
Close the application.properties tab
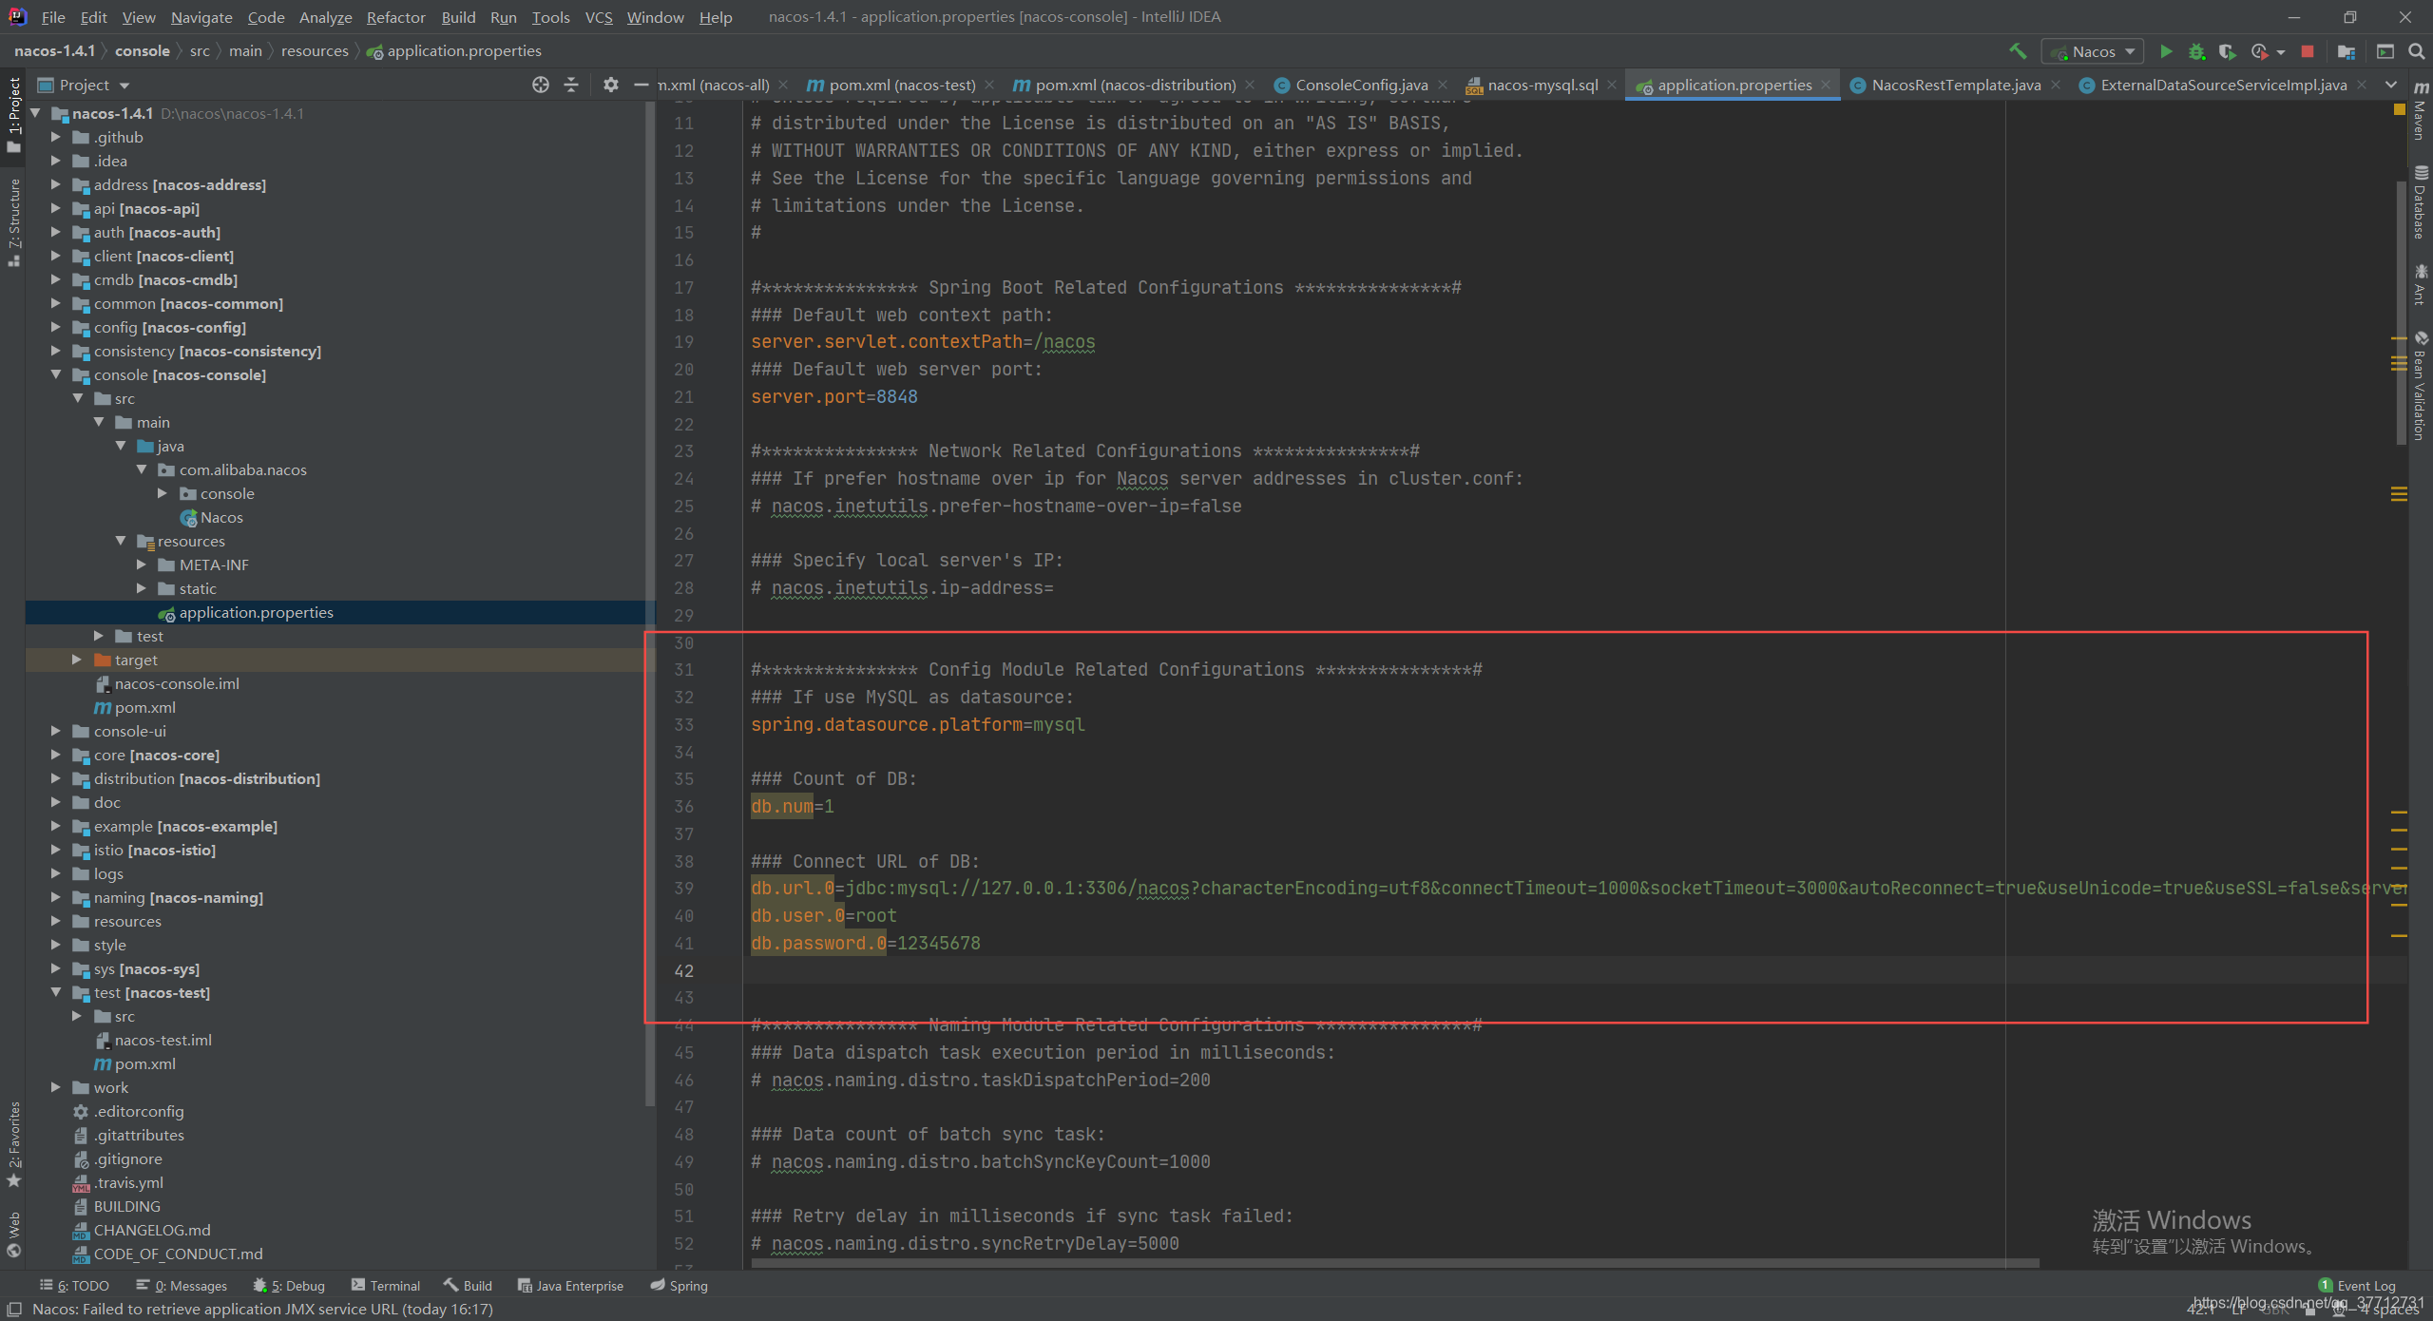(x=1826, y=85)
